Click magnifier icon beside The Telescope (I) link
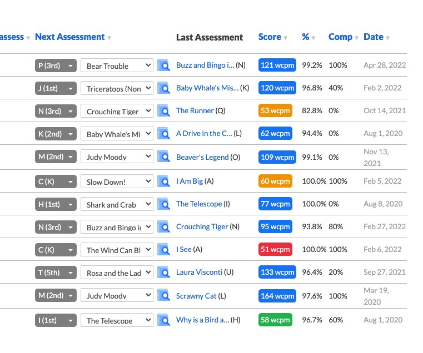 click(163, 204)
